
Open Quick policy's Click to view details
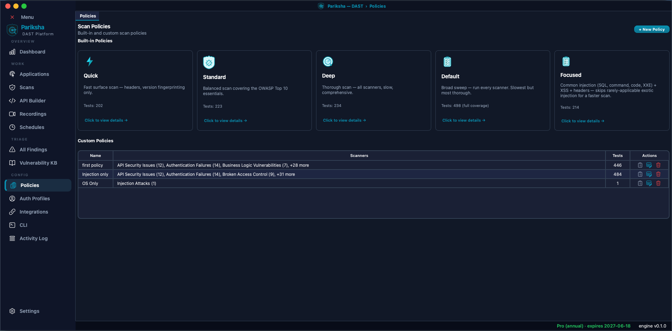pyautogui.click(x=106, y=120)
